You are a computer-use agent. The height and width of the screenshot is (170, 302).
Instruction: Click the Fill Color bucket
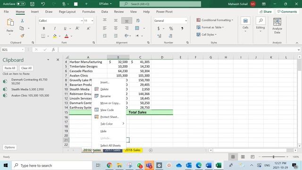coord(55,36)
